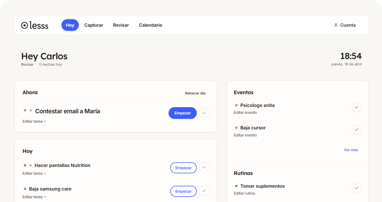Click the Ahora section heading
The width and height of the screenshot is (382, 202).
click(30, 92)
